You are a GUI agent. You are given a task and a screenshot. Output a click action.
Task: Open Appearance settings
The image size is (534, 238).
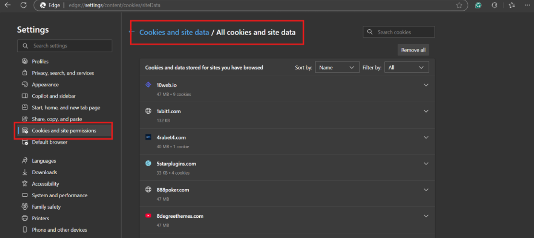(45, 85)
